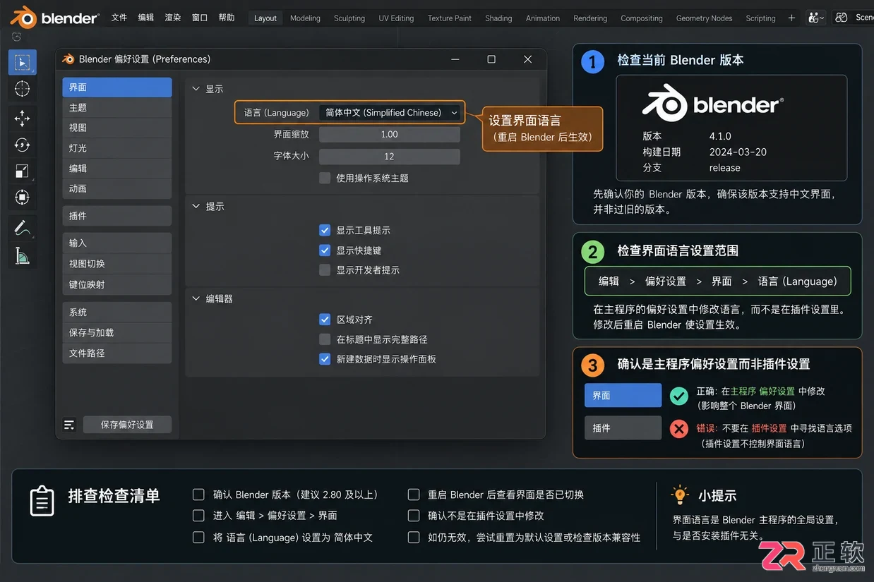
Task: Open the 窗口 menu
Action: pos(200,18)
